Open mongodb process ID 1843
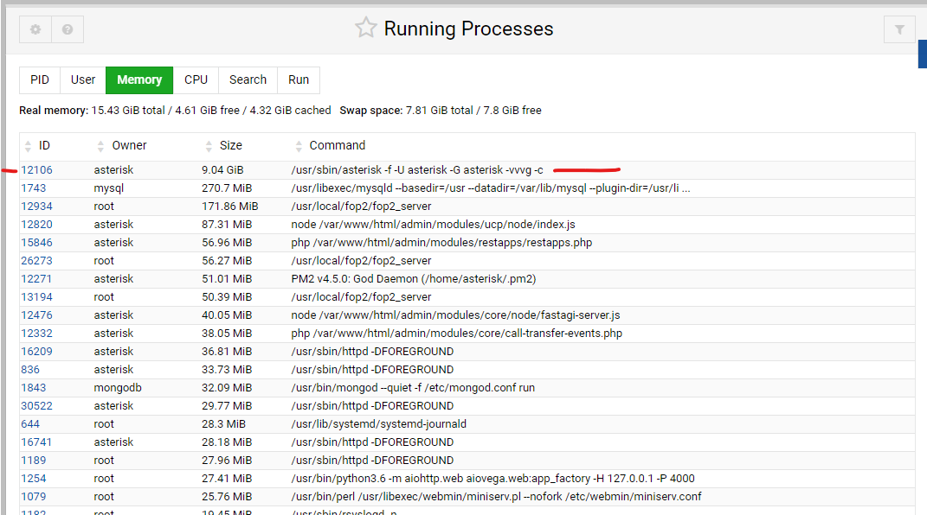The height and width of the screenshot is (515, 927). [x=34, y=388]
